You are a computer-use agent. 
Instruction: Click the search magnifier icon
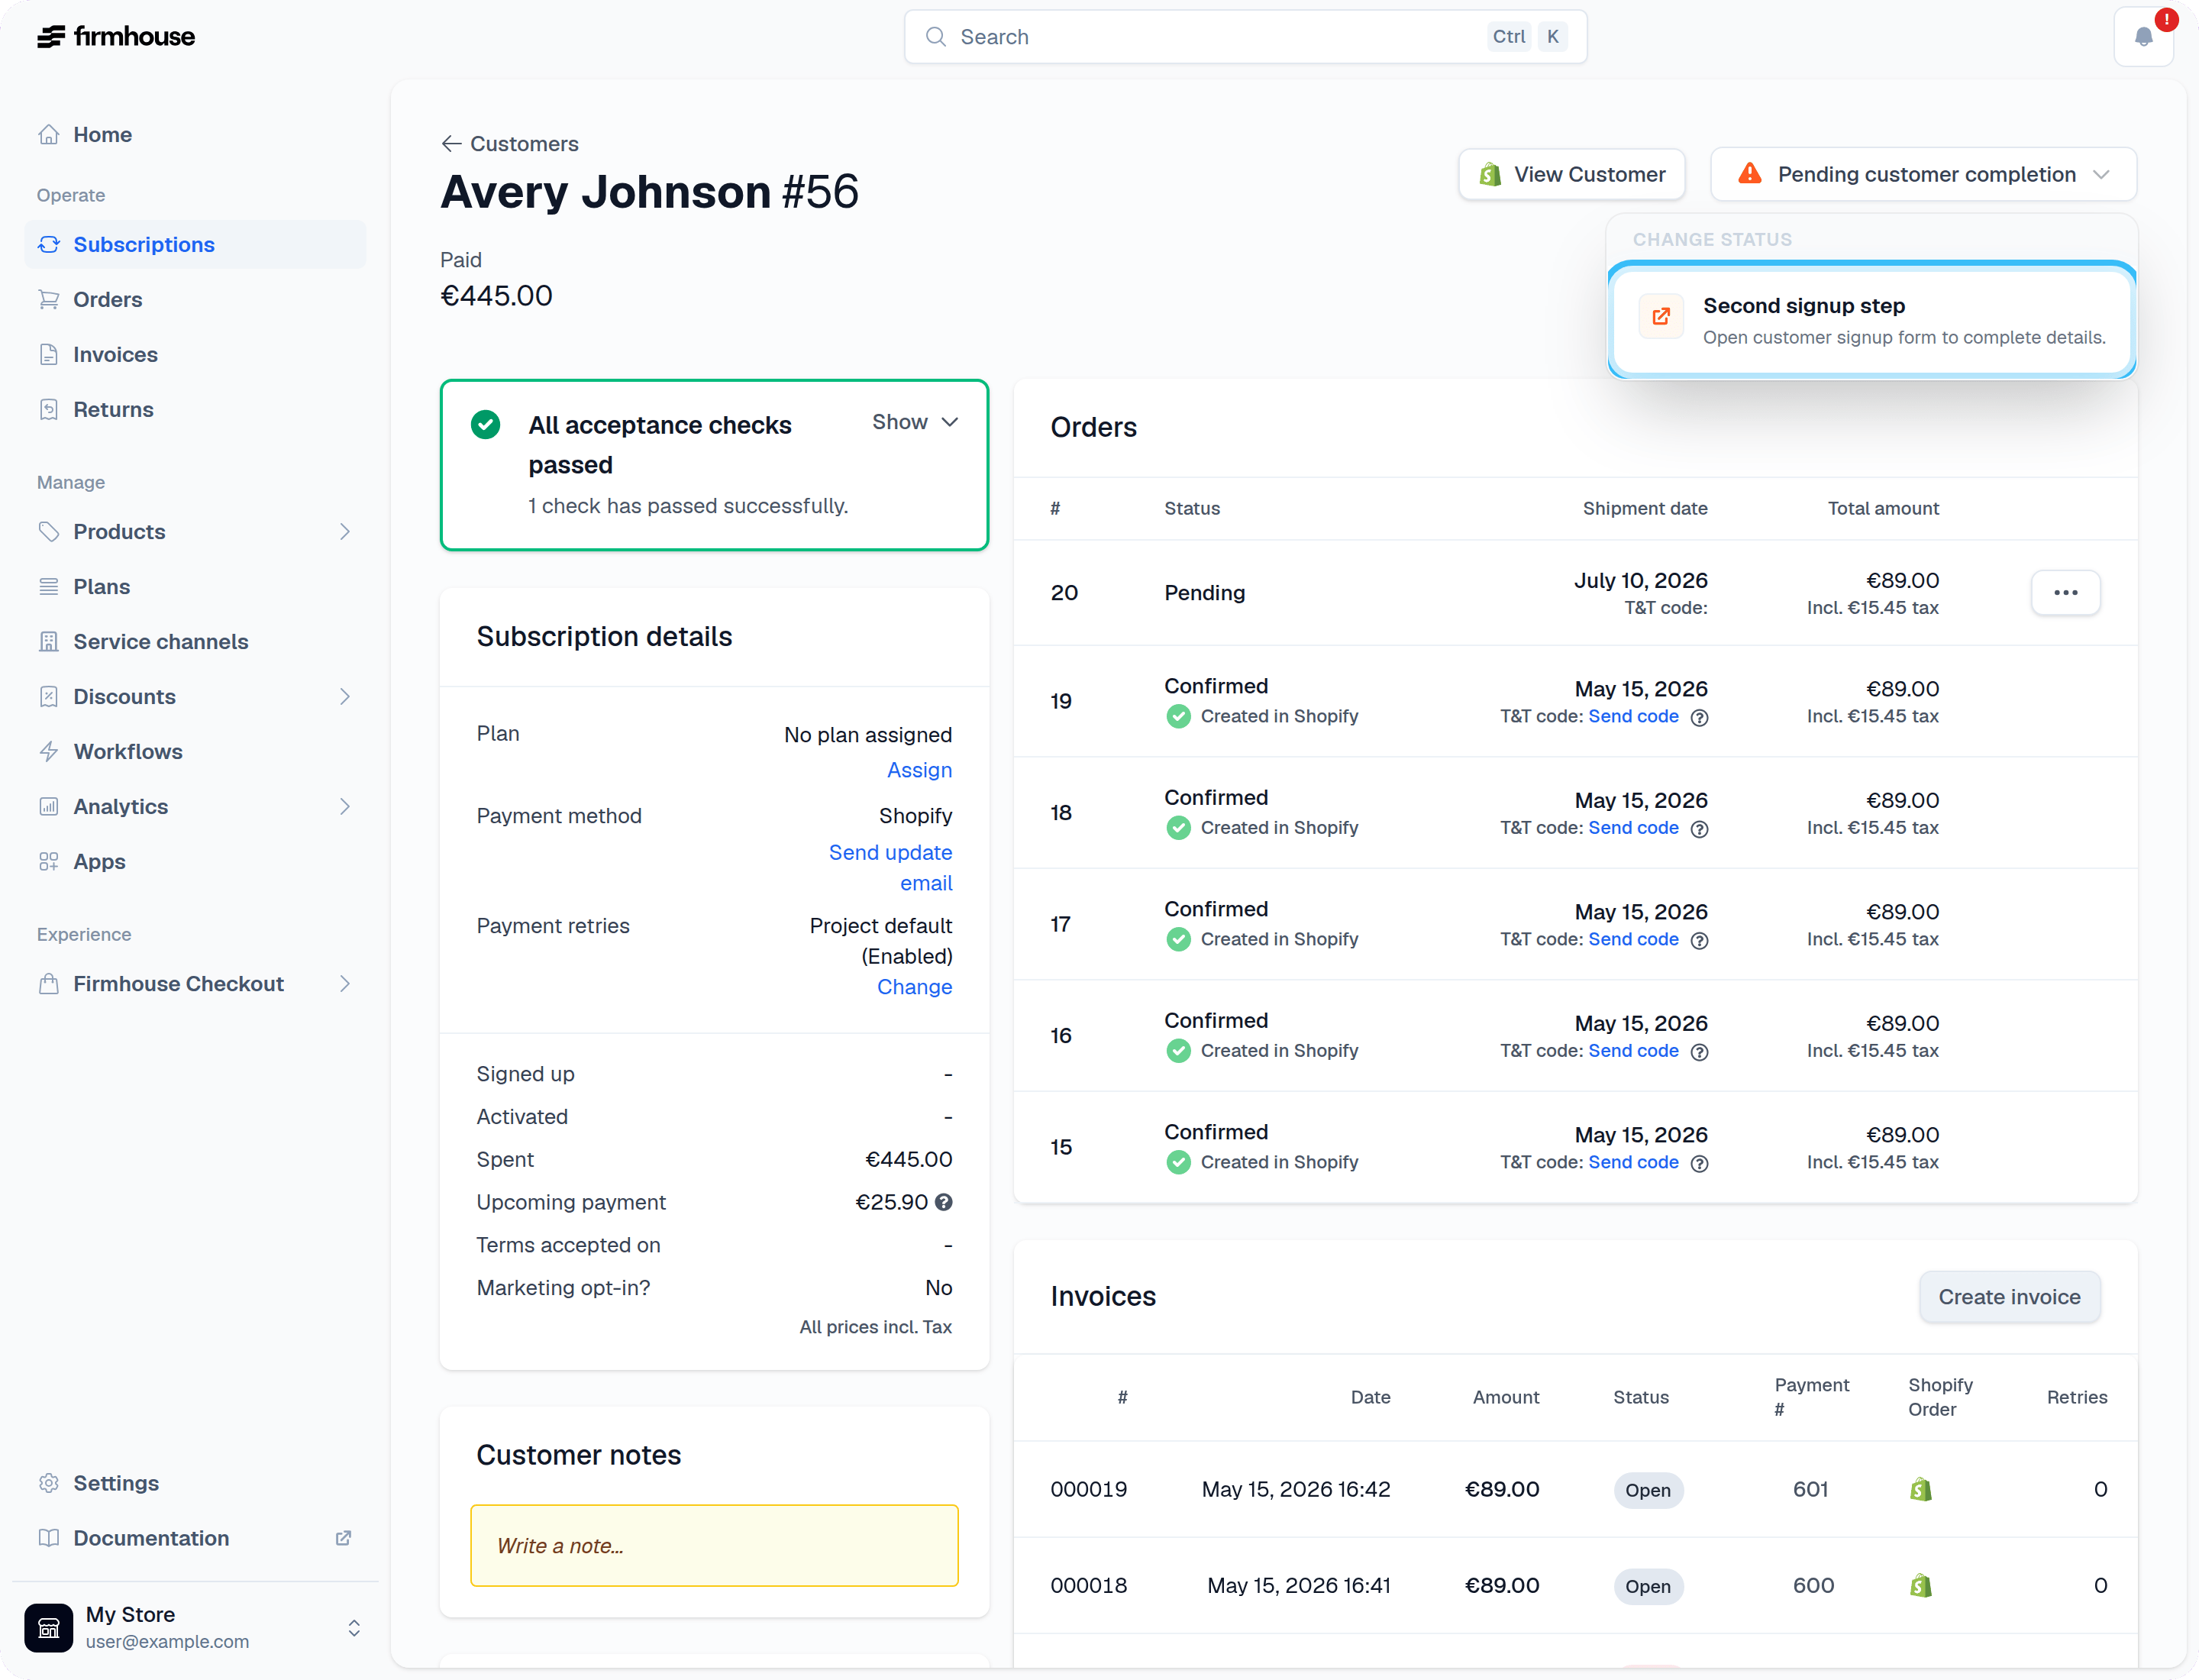click(935, 37)
